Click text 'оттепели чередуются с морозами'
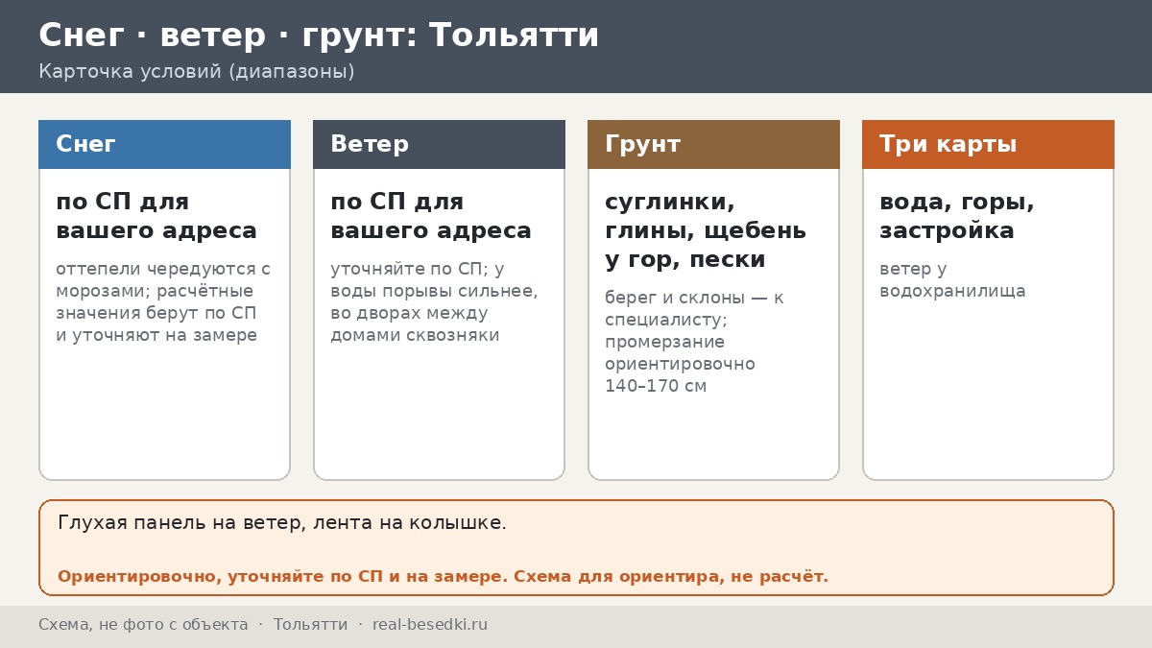 pyautogui.click(x=163, y=279)
